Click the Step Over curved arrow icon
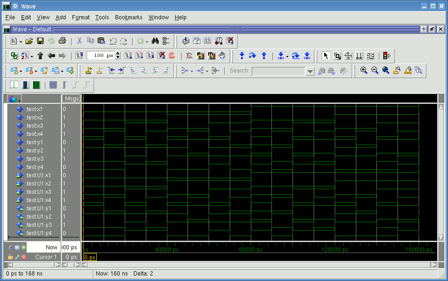Screen dimensions: 448x281 (x=252, y=56)
